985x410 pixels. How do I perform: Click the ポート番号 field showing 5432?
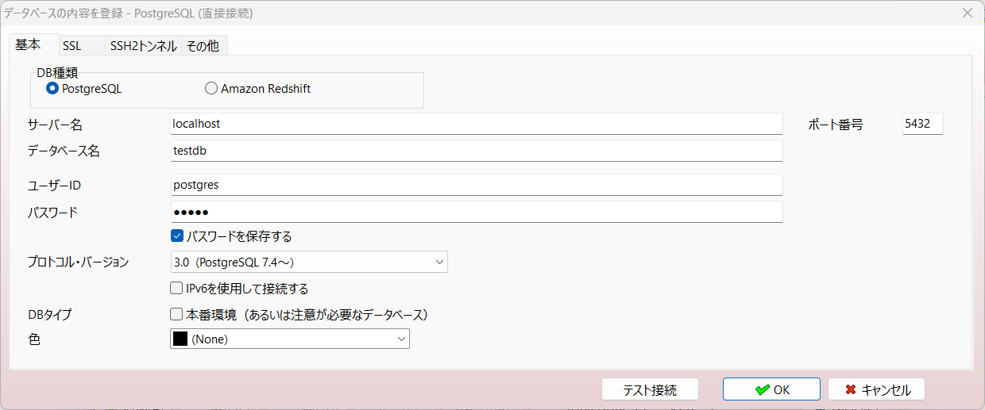923,125
